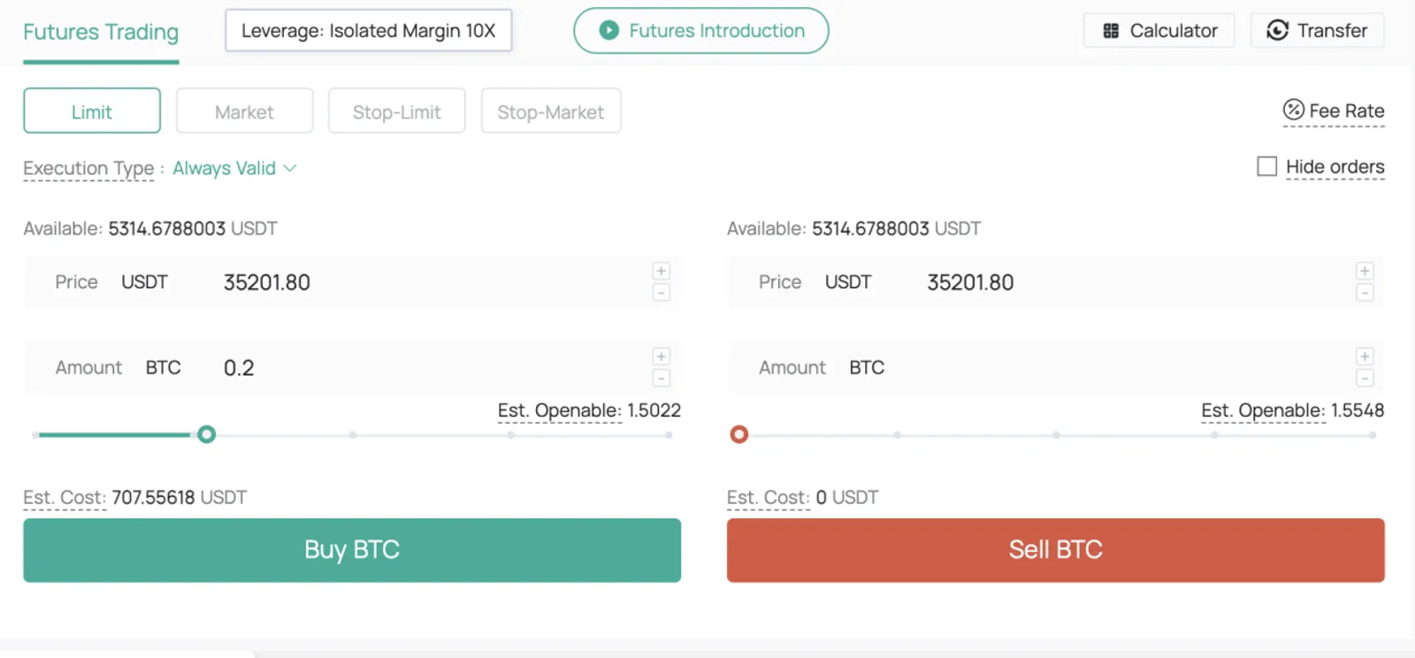Viewport: 1415px width, 658px height.
Task: Select the Futures Trading tab
Action: point(101,33)
